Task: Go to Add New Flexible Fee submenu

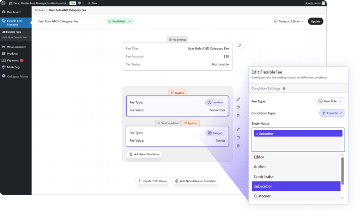Action: tap(14, 37)
